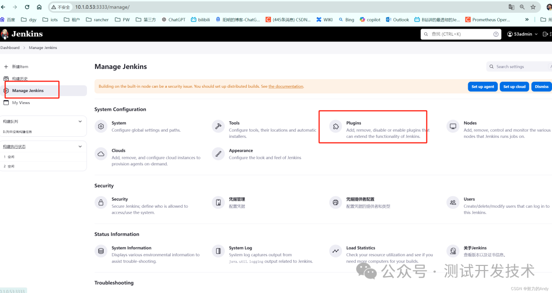Click the Set up agent button
Image resolution: width=552 pixels, height=293 pixels.
482,87
